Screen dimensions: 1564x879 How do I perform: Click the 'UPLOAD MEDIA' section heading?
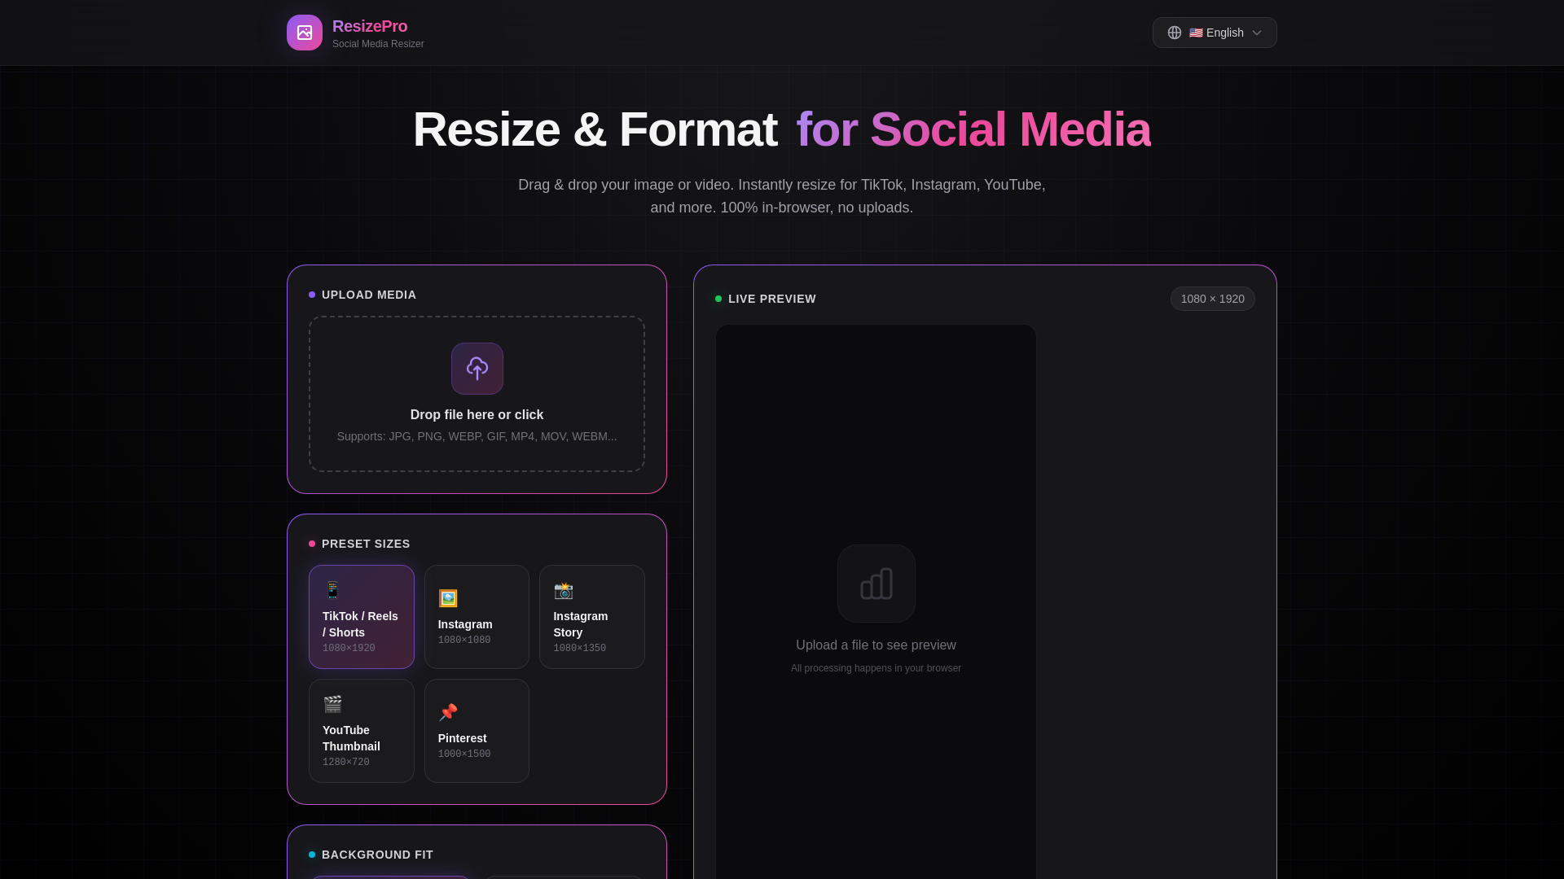tap(369, 295)
